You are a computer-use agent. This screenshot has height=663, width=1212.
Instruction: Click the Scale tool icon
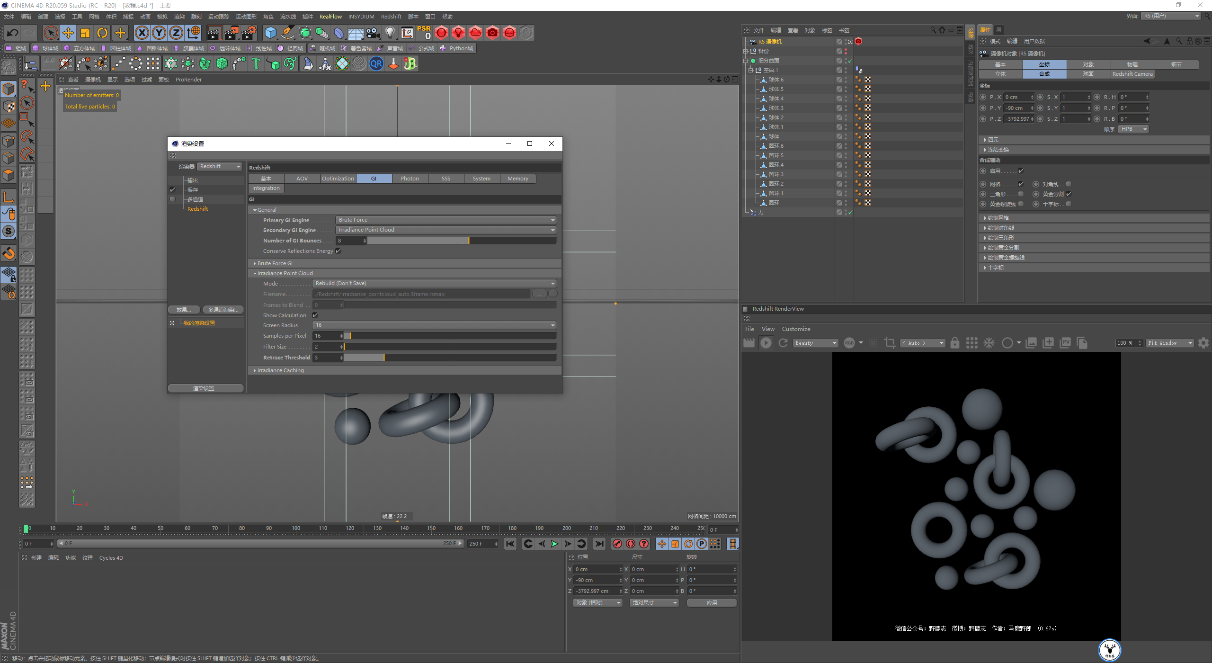[85, 33]
